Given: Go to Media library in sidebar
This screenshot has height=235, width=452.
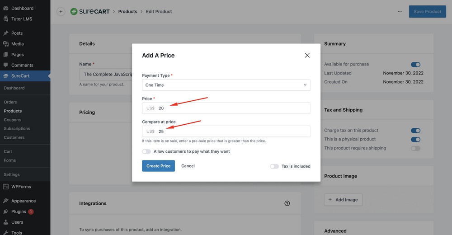Looking at the screenshot, I should 17,44.
